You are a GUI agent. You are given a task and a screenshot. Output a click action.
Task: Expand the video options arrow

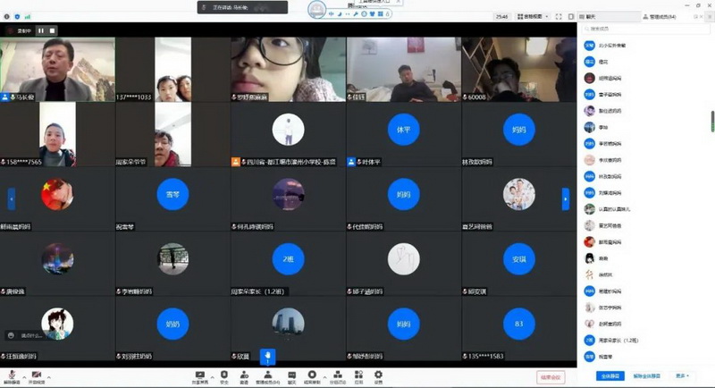click(x=49, y=375)
